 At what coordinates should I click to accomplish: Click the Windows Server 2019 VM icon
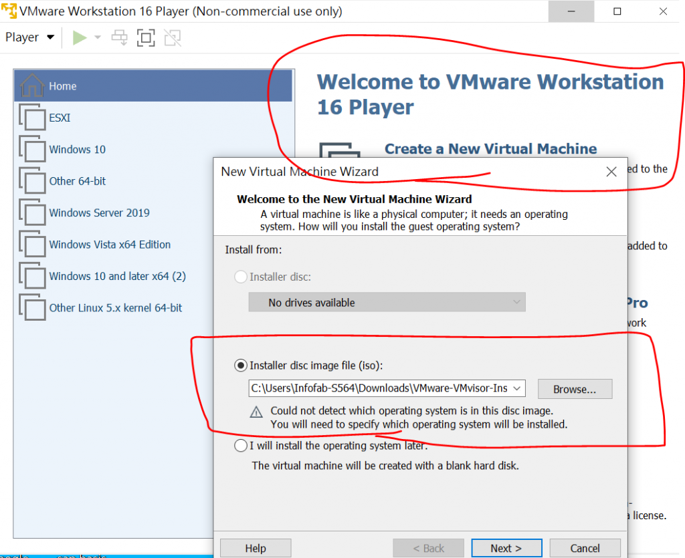point(32,212)
